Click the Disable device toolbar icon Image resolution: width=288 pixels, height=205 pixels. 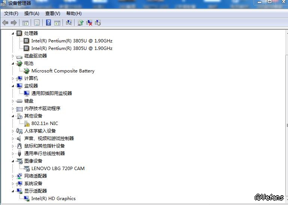point(98,23)
